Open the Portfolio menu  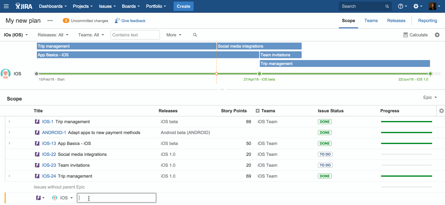click(156, 6)
